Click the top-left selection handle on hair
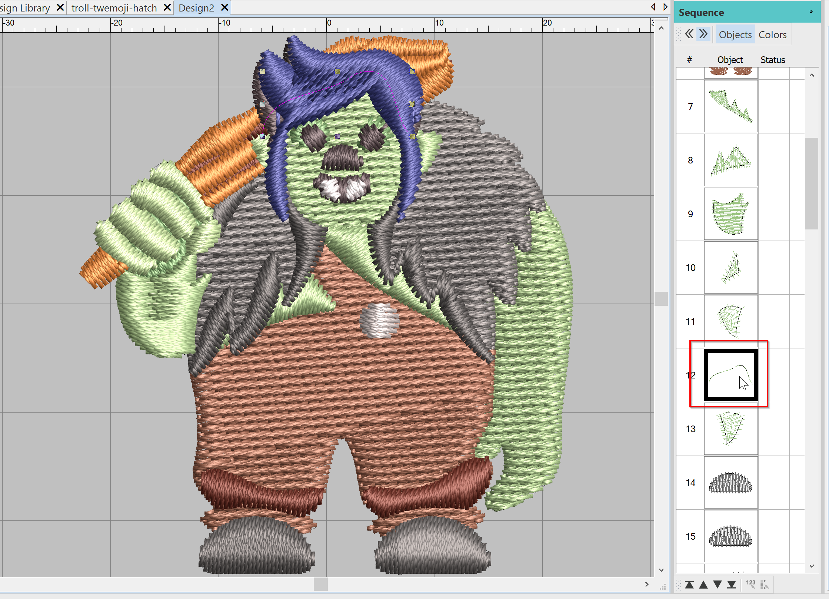829x599 pixels. pos(262,71)
